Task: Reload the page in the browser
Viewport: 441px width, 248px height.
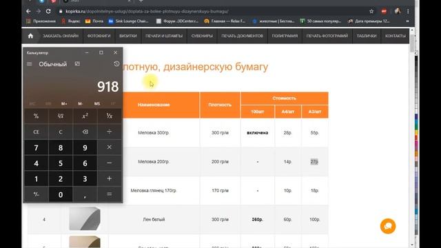Action: point(48,11)
